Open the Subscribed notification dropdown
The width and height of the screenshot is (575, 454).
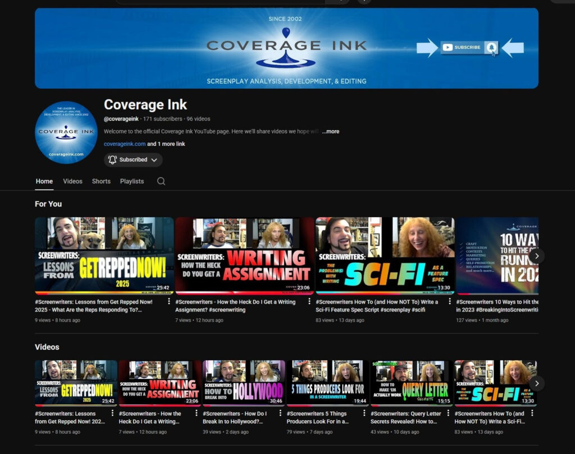click(x=133, y=160)
